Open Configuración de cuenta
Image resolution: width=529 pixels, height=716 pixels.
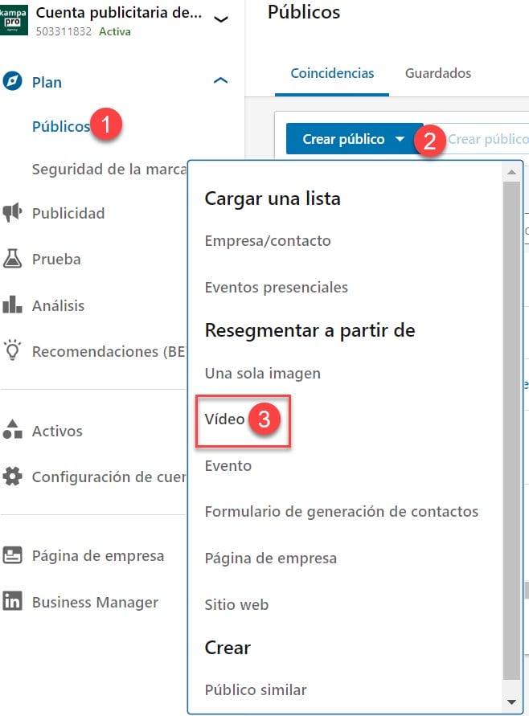(x=109, y=477)
